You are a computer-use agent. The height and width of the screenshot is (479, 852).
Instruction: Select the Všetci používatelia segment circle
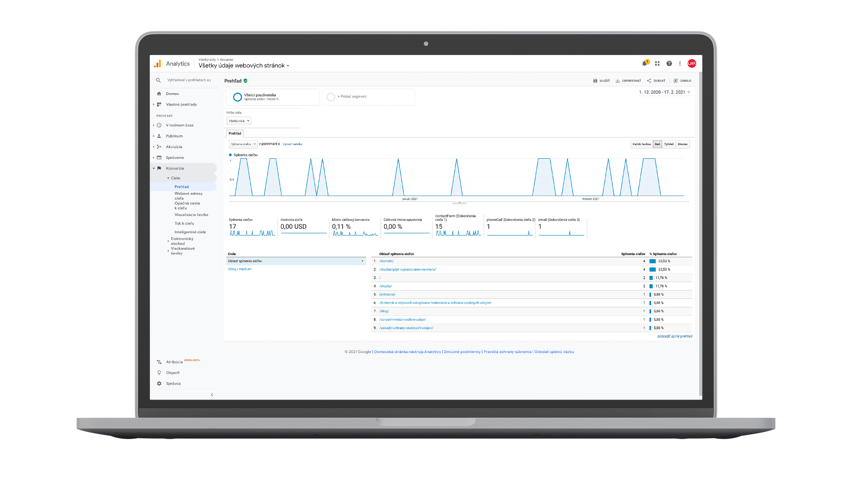237,97
